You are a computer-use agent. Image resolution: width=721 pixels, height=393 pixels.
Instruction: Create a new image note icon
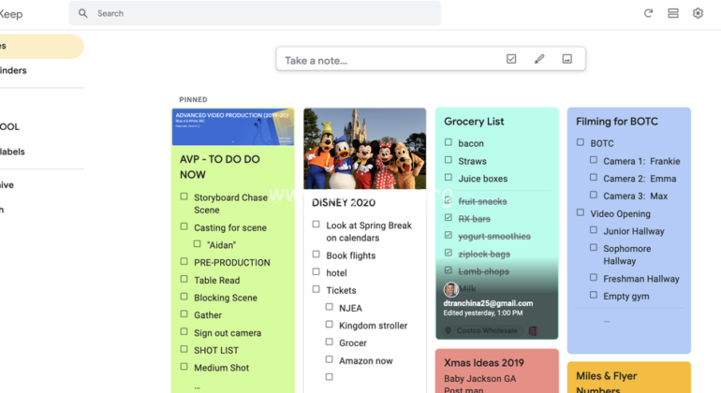tap(567, 59)
